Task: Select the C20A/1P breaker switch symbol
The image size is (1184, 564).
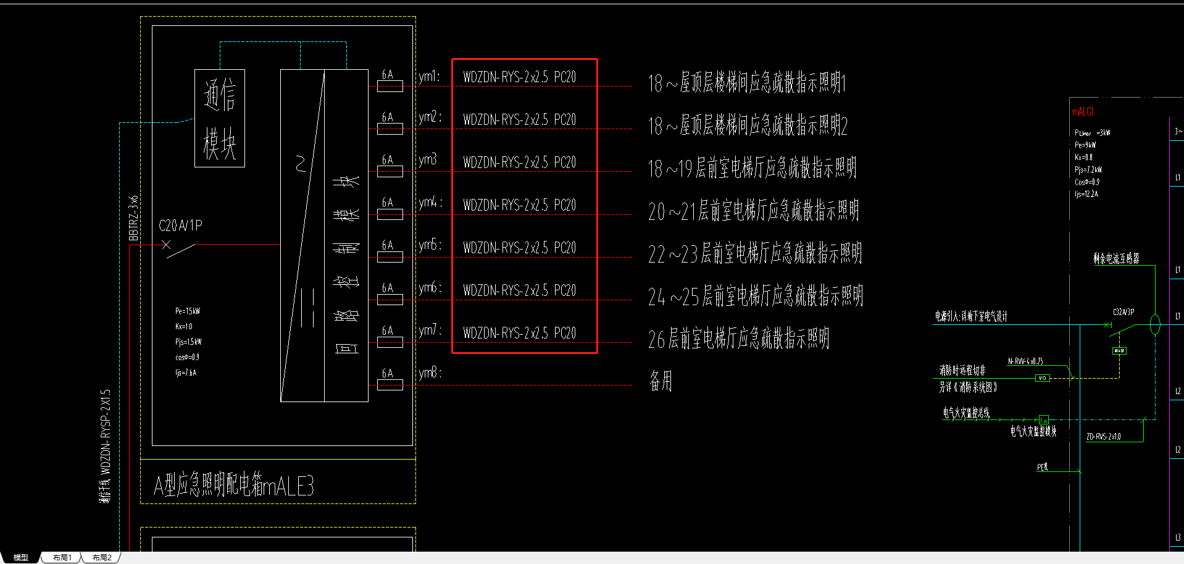Action: click(180, 249)
